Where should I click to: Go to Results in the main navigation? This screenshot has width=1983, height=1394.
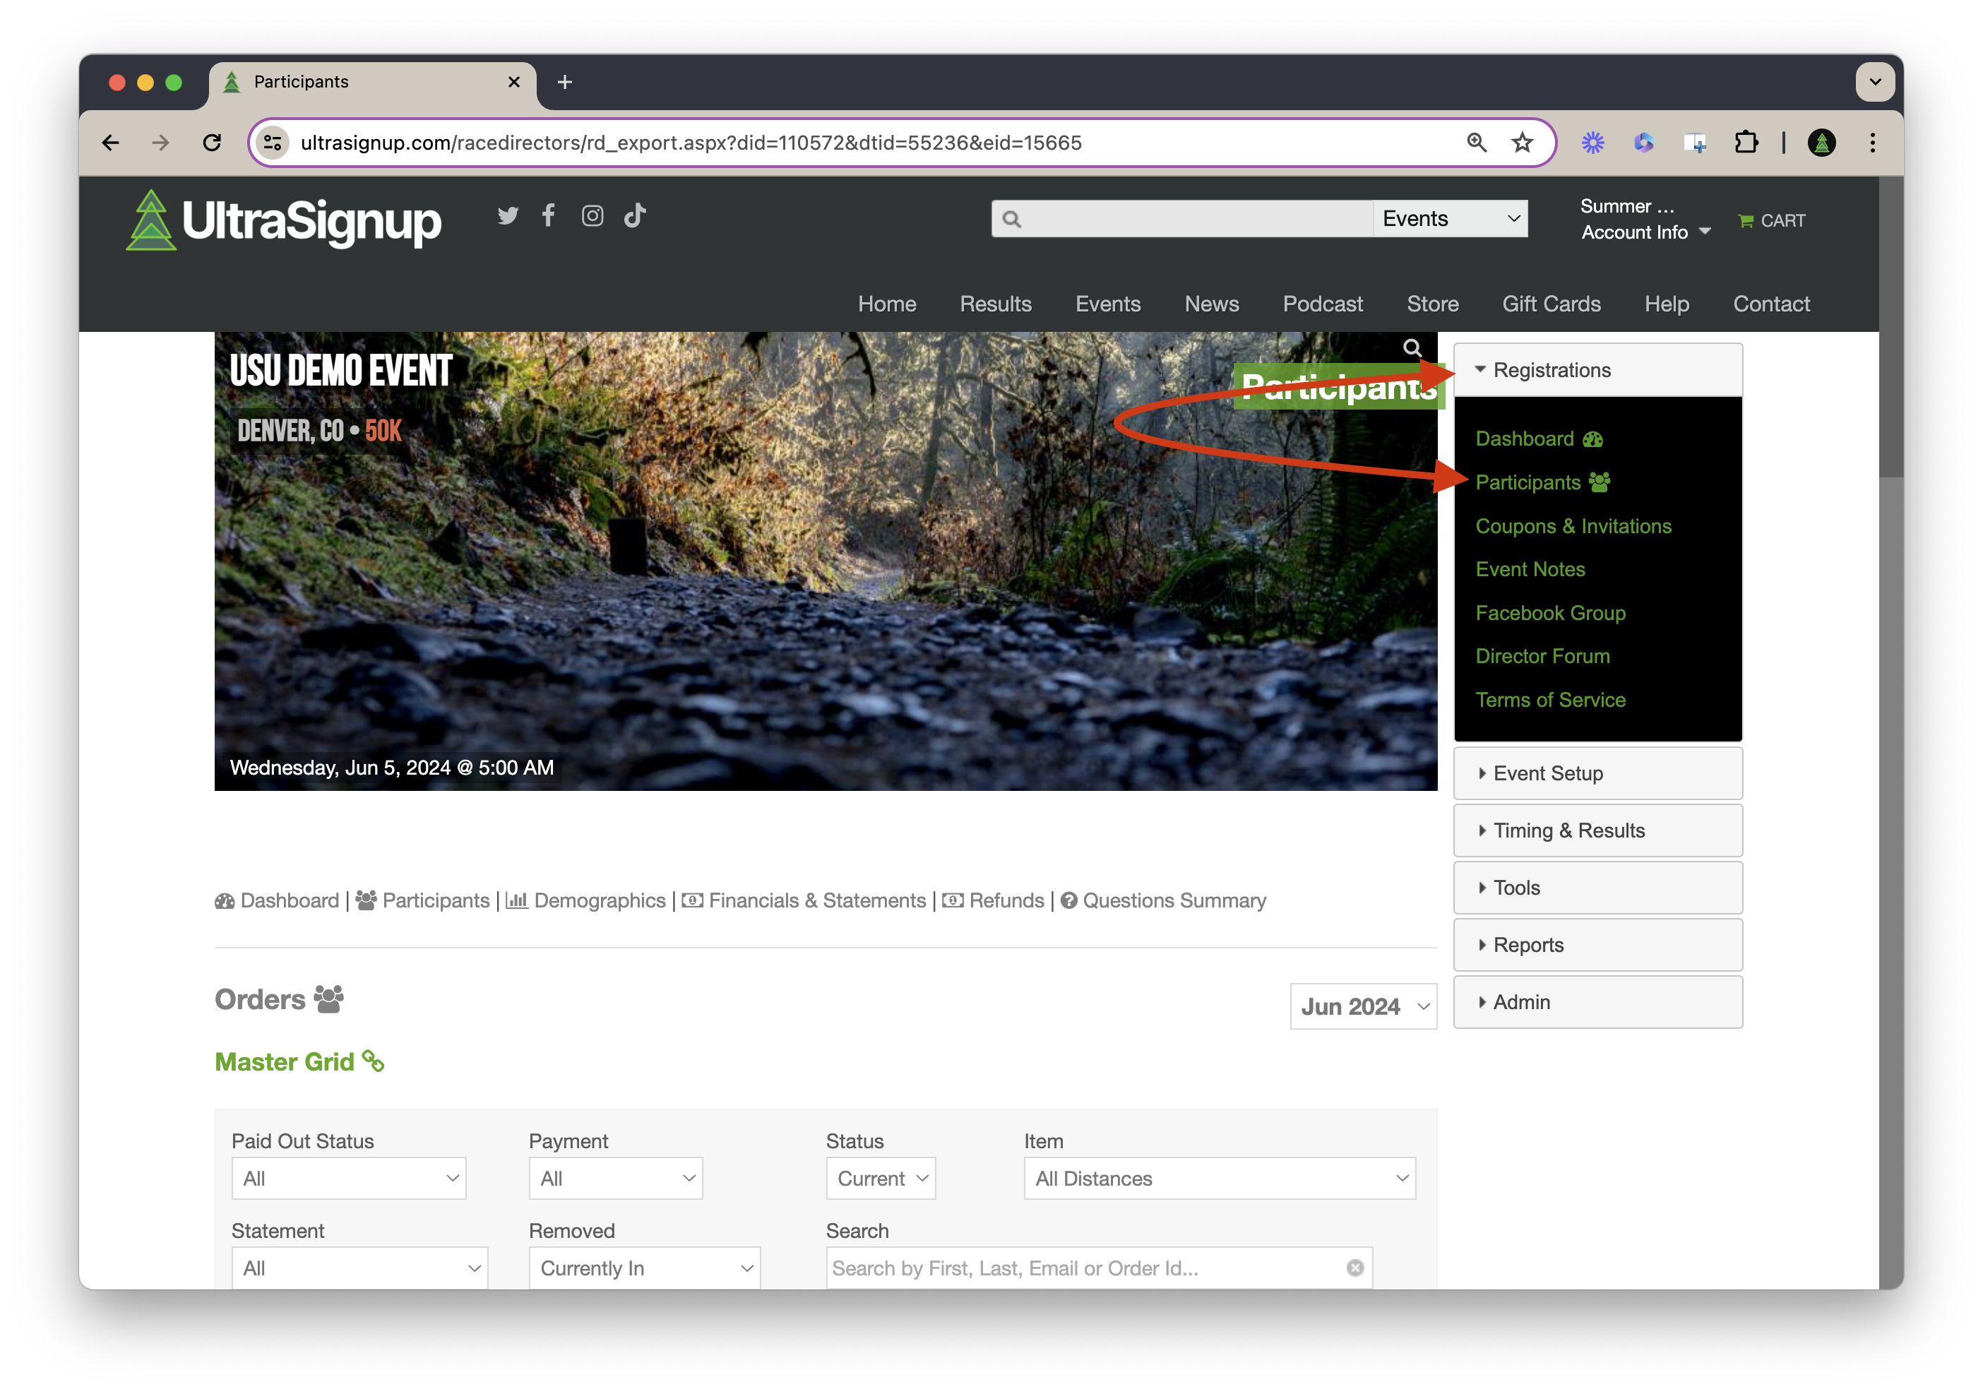995,304
